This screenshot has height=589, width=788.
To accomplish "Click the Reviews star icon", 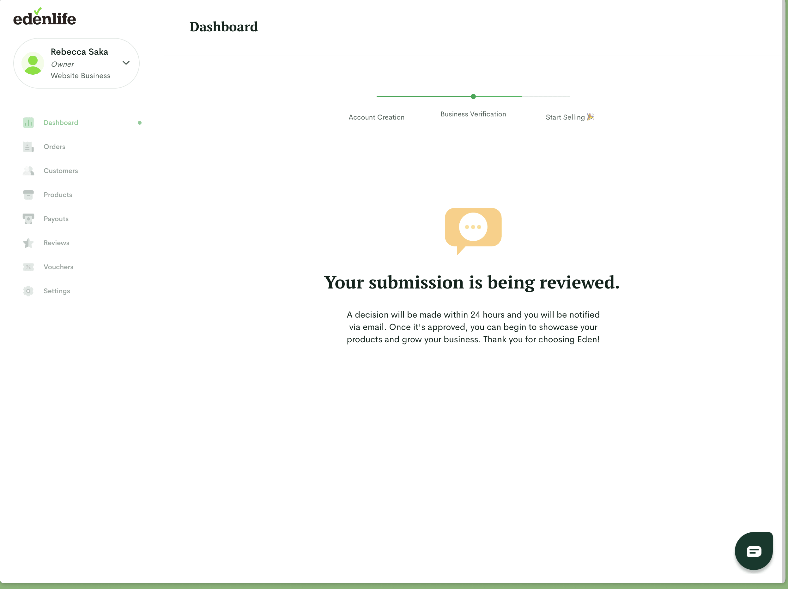I will coord(28,243).
